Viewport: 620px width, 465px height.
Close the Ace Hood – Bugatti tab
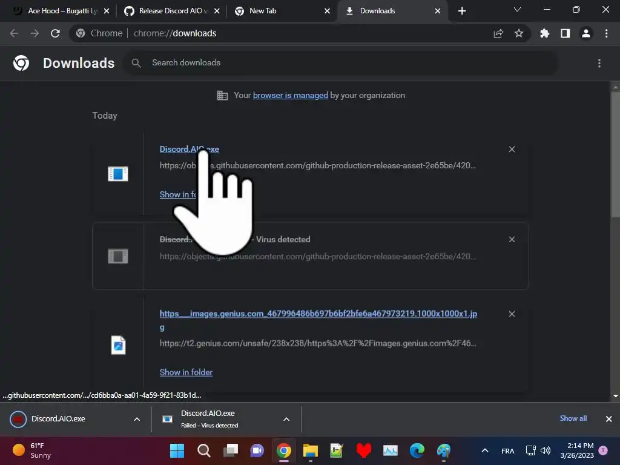pyautogui.click(x=107, y=11)
